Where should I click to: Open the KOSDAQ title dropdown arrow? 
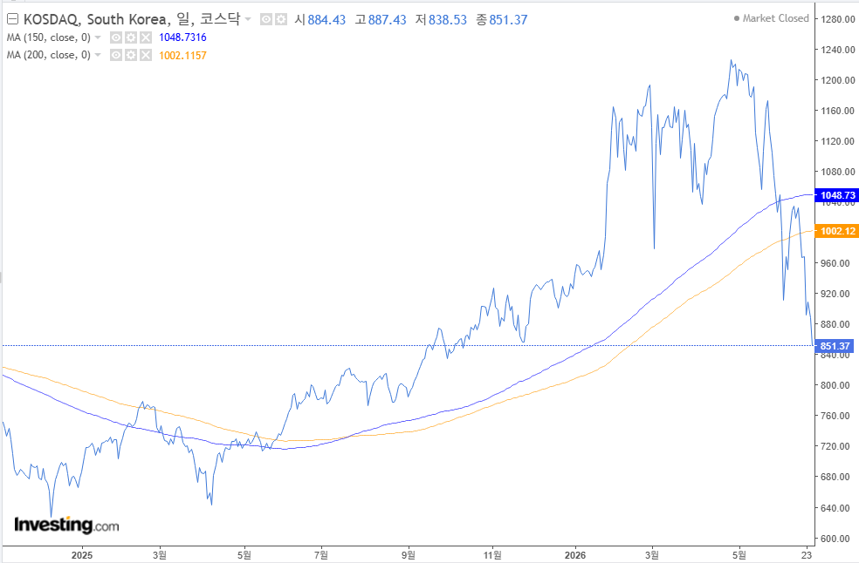[x=248, y=20]
